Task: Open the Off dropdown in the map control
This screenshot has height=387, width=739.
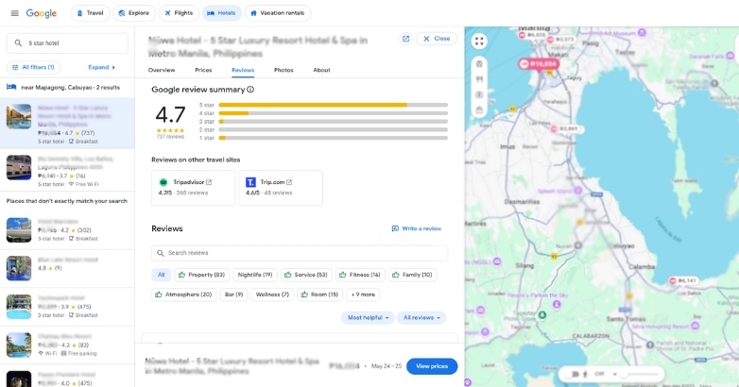Action: pyautogui.click(x=605, y=375)
